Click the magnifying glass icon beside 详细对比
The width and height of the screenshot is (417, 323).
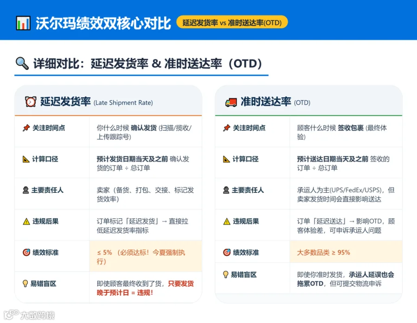pos(22,63)
